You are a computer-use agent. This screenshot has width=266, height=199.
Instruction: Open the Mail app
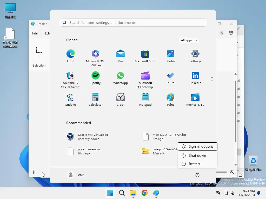pyautogui.click(x=121, y=56)
